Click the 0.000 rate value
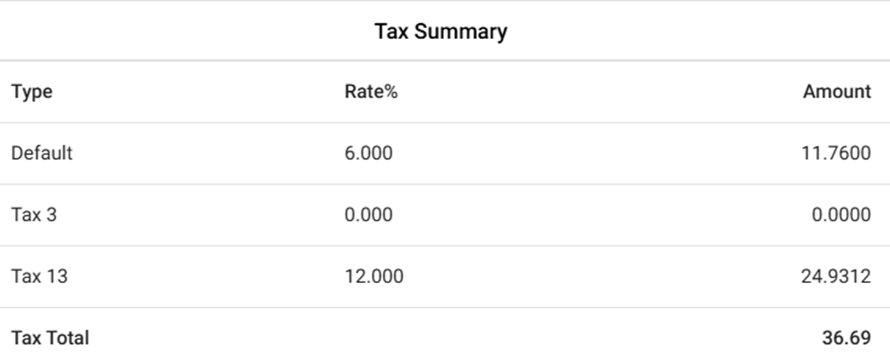The height and width of the screenshot is (361, 890). [368, 215]
